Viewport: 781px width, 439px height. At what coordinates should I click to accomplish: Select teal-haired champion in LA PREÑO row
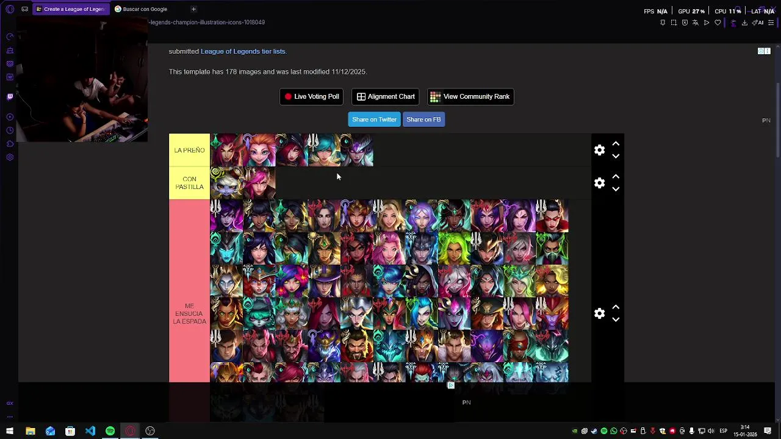324,150
